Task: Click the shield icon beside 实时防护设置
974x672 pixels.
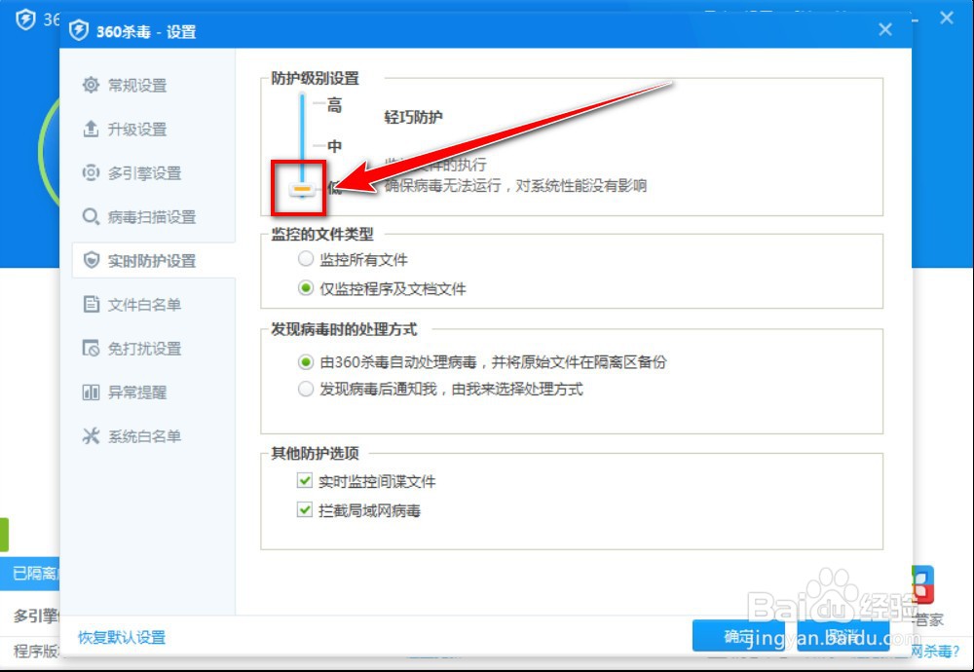Action: (x=91, y=260)
